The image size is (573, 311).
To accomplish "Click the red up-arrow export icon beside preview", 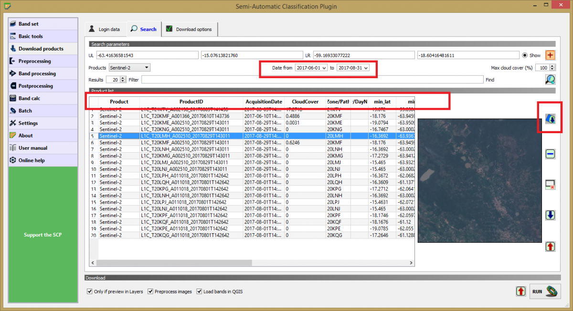I will coord(550,247).
